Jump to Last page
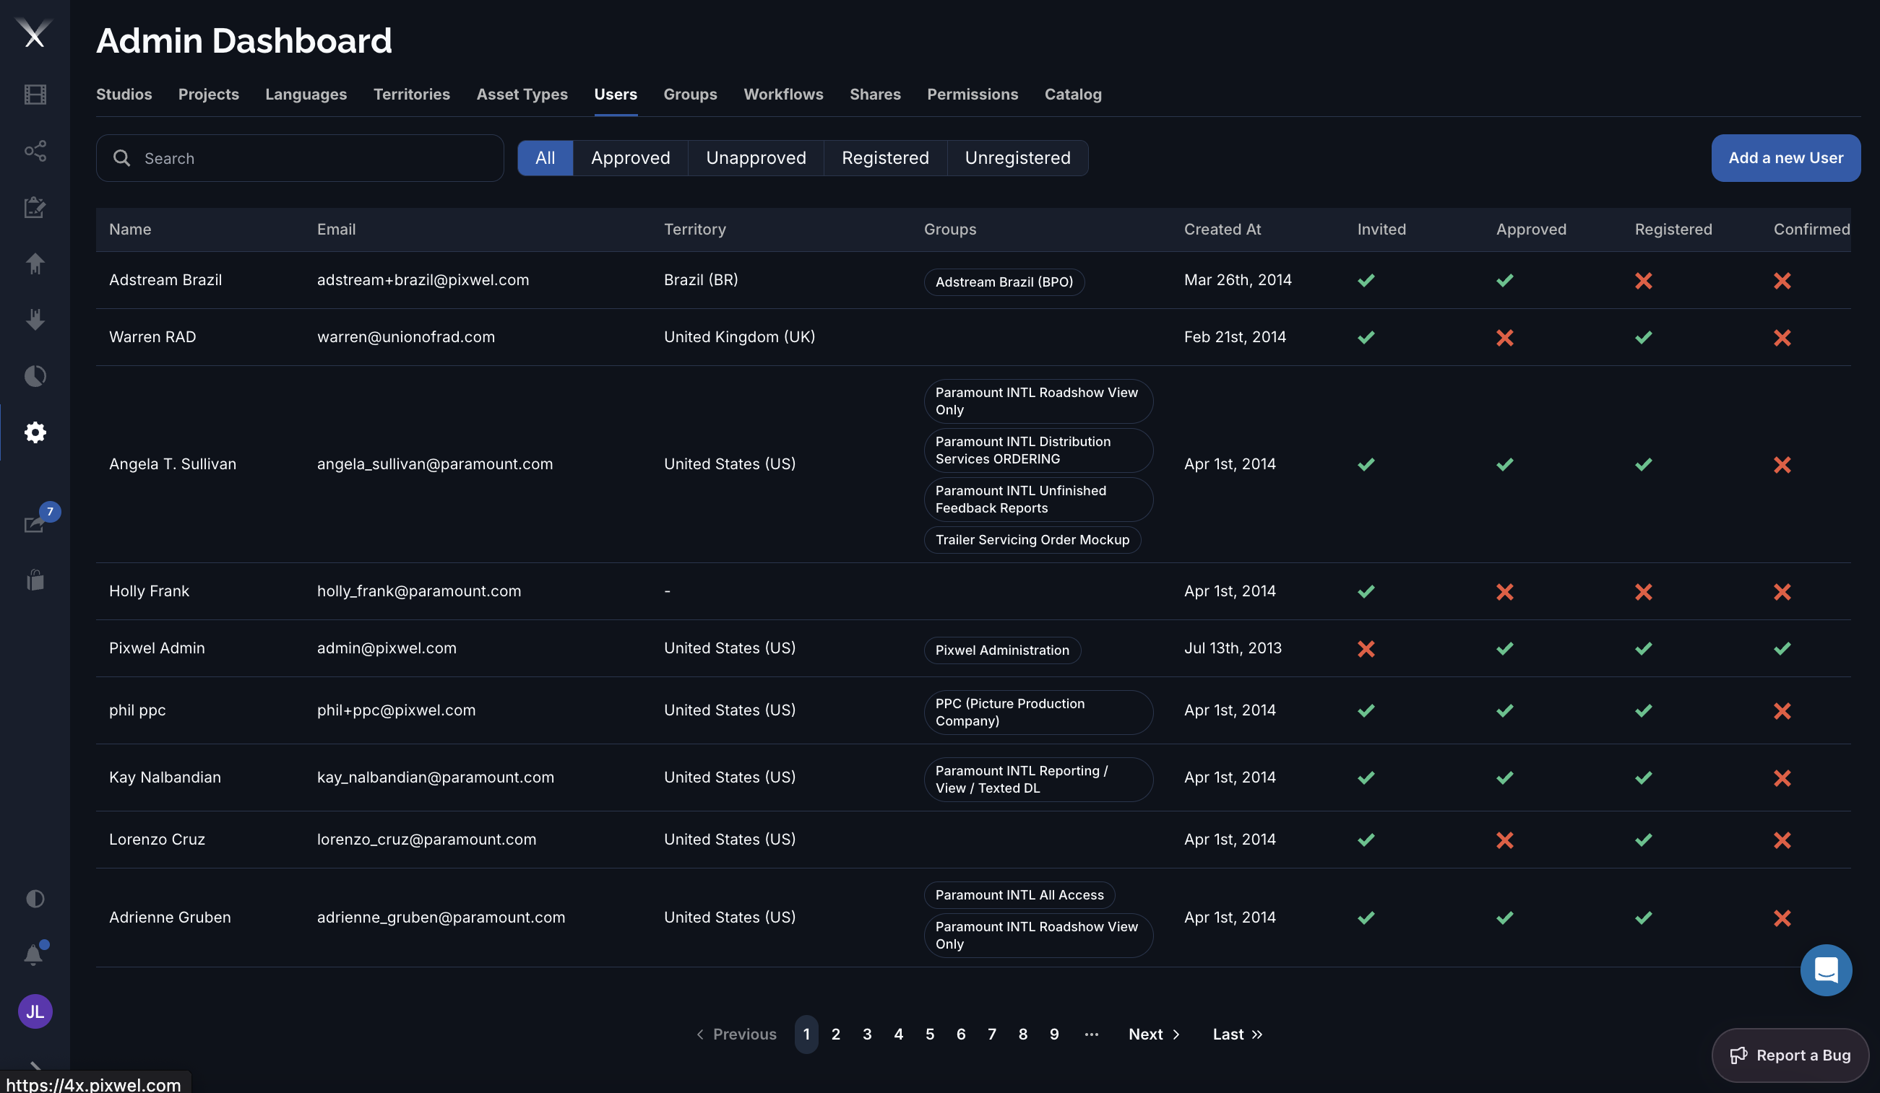The height and width of the screenshot is (1093, 1880). 1237,1034
